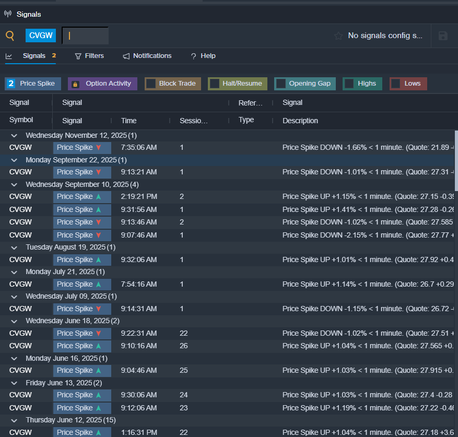Enable the Opening Gap checkbox
The image size is (458, 437).
click(281, 84)
